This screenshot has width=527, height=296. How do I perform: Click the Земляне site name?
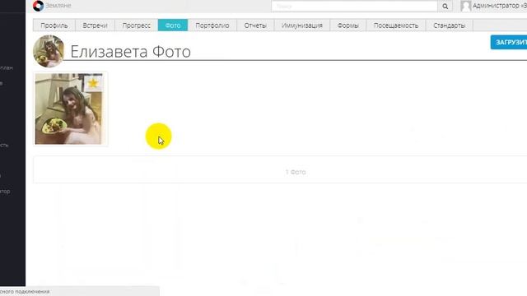click(58, 6)
